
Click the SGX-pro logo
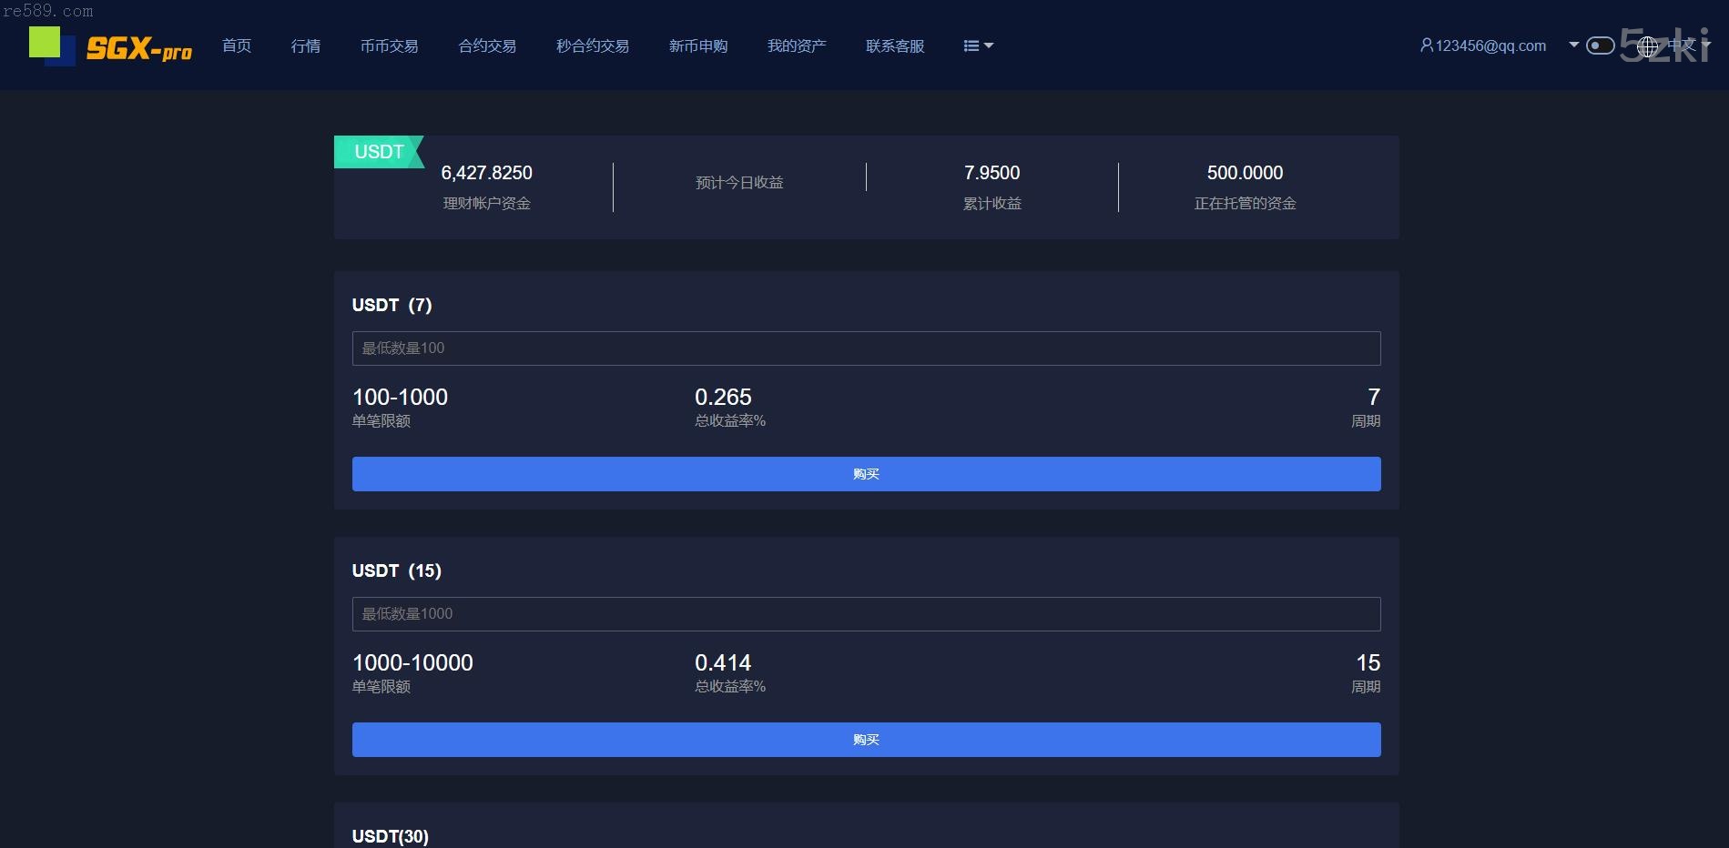[x=111, y=46]
